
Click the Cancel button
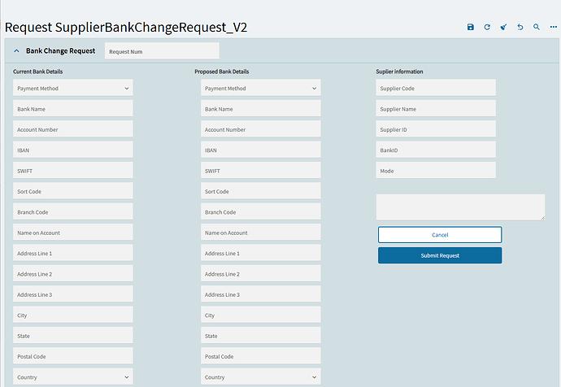point(440,235)
